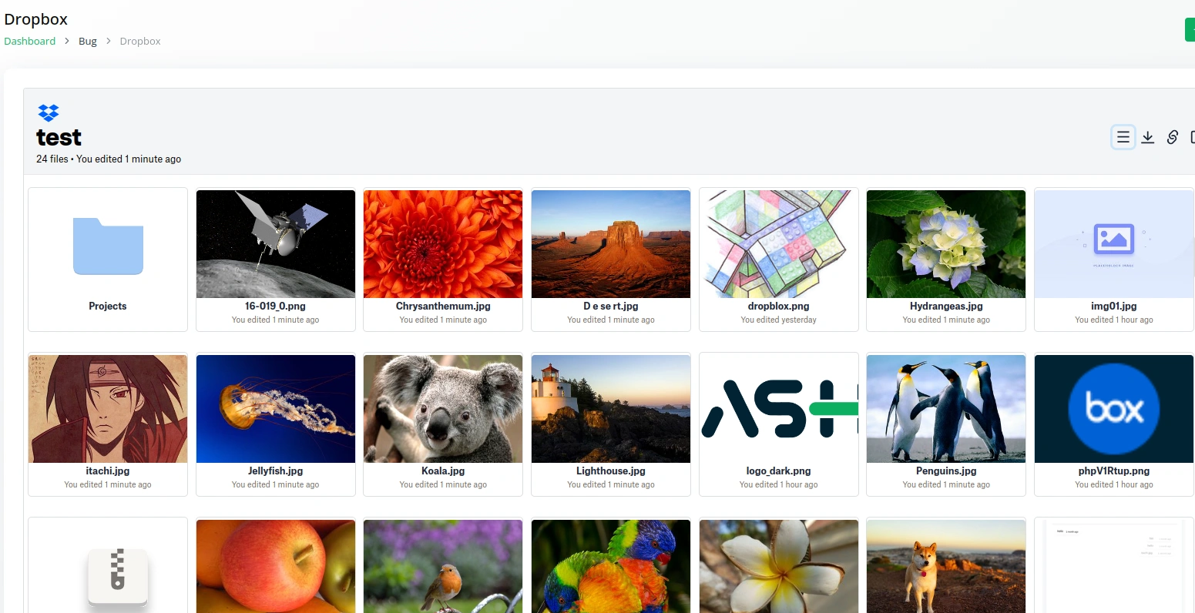This screenshot has width=1195, height=613.
Task: Click the Projects folder name
Action: point(108,306)
